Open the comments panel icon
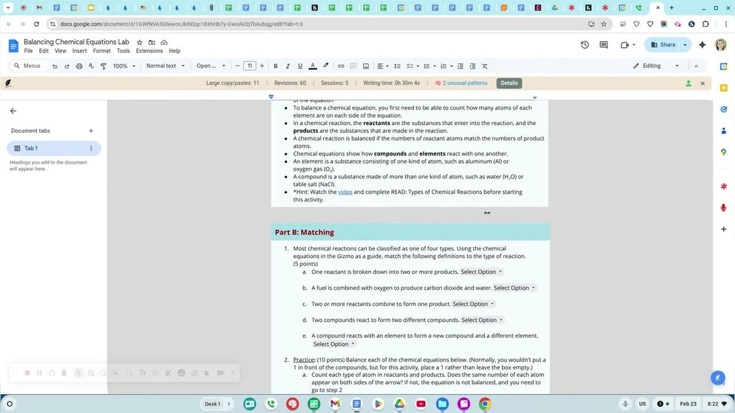Image resolution: width=735 pixels, height=413 pixels. 603,45
